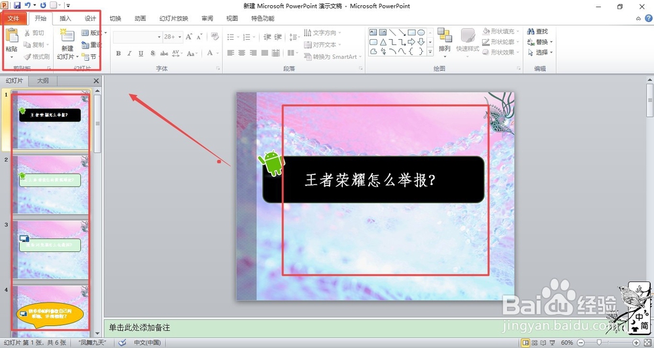Open the 节 (Section) dropdown
Screen dimensions: 654x348
(x=92, y=57)
